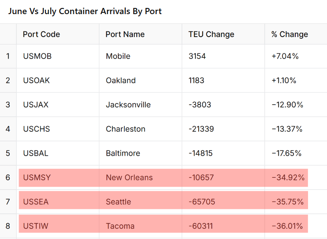327x239 pixels.
Task: Select row number 8
Action: [x=8, y=226]
